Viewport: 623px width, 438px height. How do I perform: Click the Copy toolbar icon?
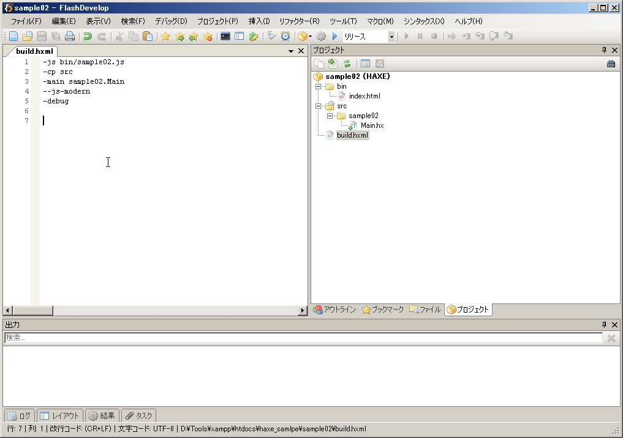[134, 37]
